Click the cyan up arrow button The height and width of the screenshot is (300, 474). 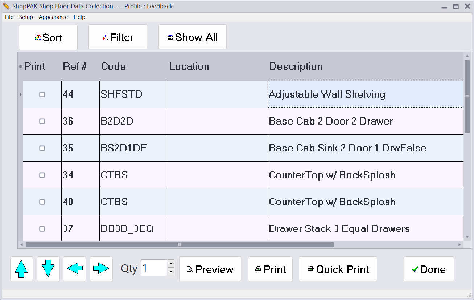[21, 269]
